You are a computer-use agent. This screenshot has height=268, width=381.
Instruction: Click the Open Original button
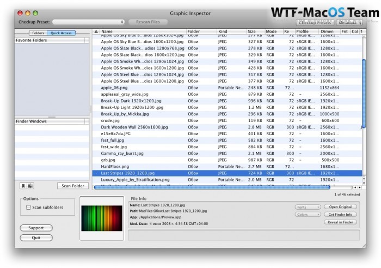click(340, 207)
